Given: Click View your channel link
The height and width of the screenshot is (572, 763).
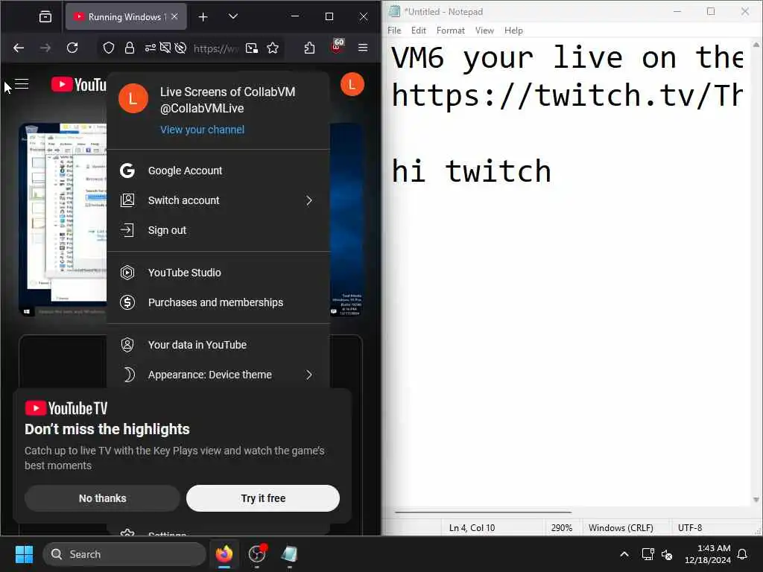Looking at the screenshot, I should [203, 130].
